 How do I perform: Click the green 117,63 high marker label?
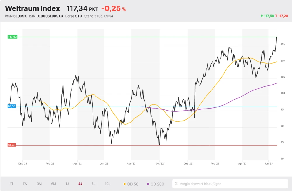(12, 37)
